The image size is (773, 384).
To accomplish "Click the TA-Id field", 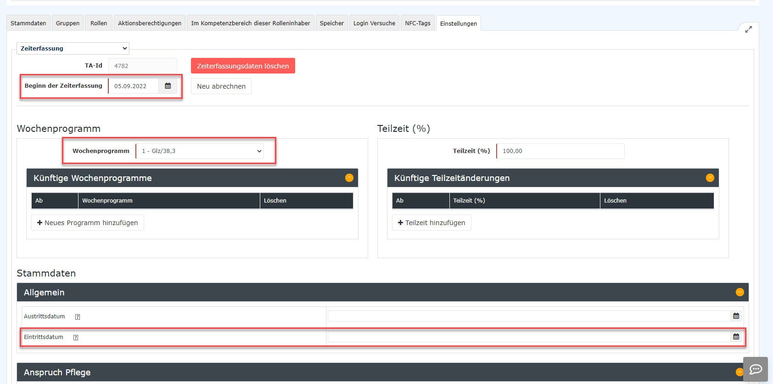I will pos(143,66).
